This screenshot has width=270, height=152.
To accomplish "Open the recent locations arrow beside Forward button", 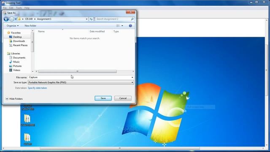I will coord(16,19).
